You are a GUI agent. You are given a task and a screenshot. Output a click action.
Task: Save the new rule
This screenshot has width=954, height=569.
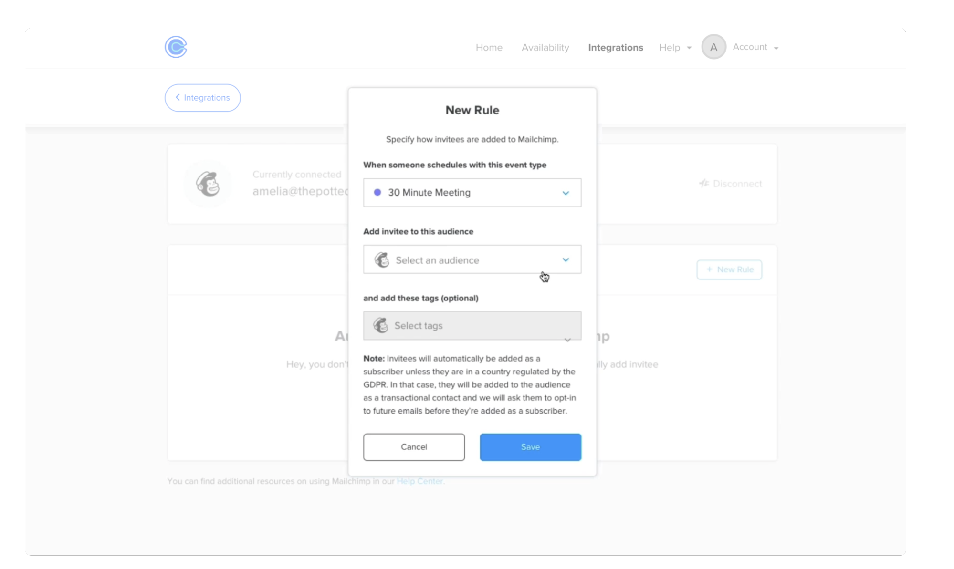pos(530,447)
